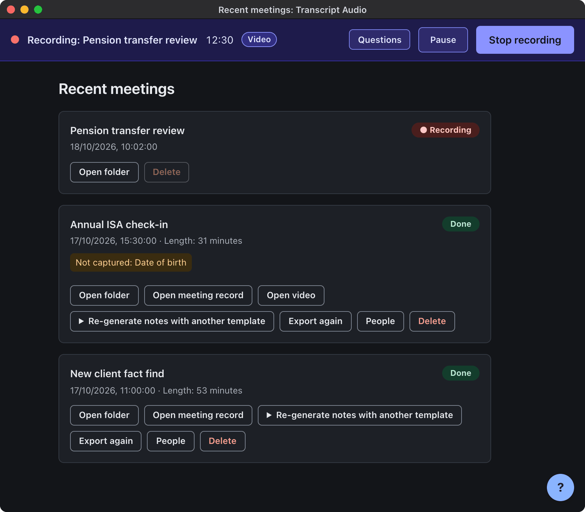This screenshot has height=512, width=585.
Task: Expand Re-generate notes for New client fact find
Action: (x=360, y=415)
